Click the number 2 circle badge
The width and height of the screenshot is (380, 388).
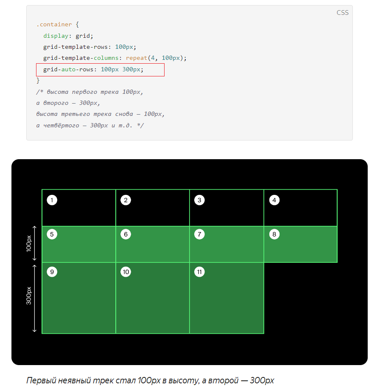pos(126,200)
